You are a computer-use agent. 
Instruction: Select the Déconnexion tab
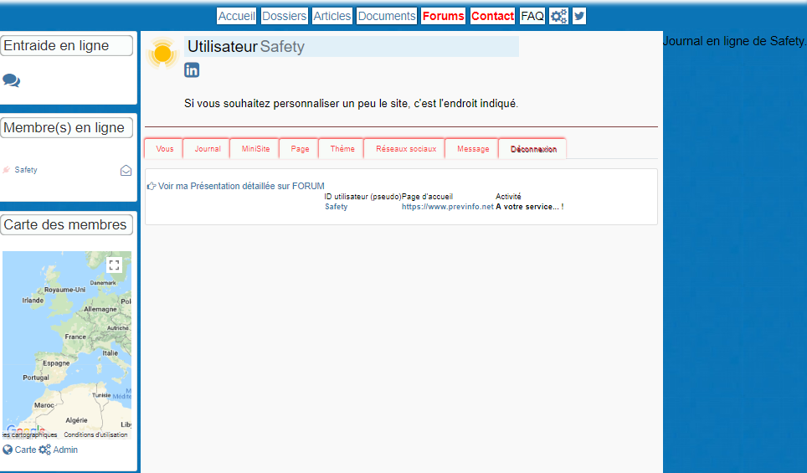533,149
